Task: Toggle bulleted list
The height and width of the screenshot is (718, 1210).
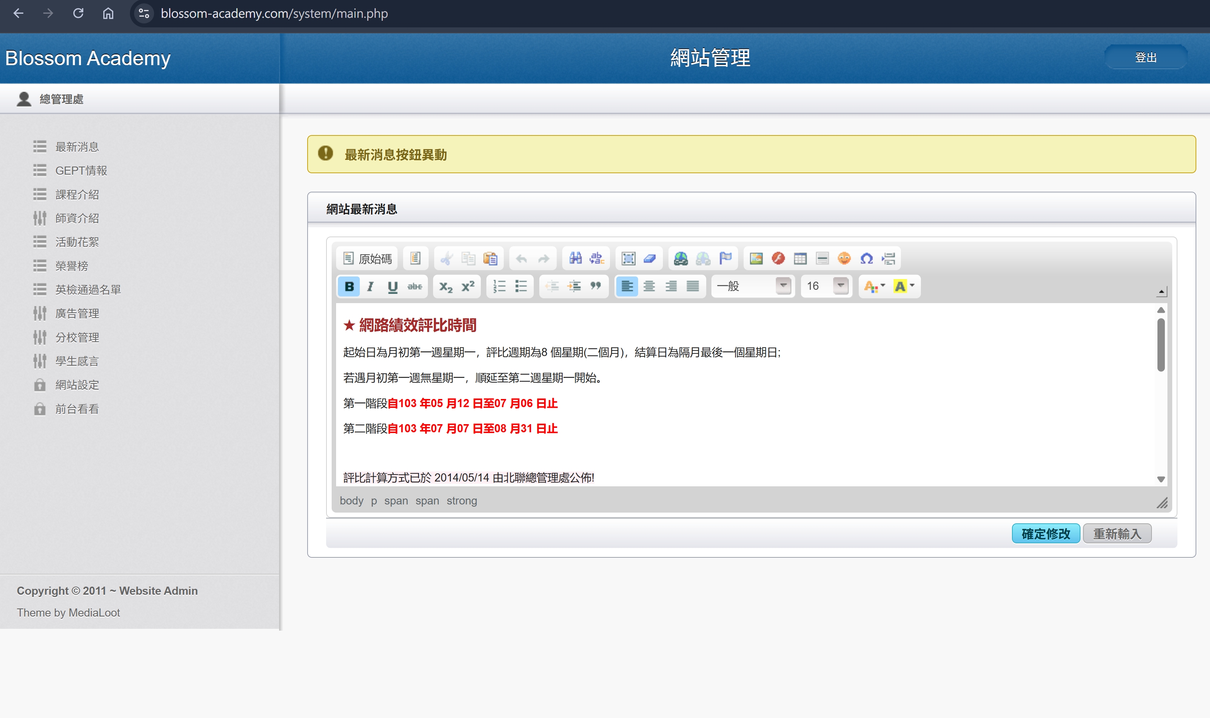Action: [521, 286]
